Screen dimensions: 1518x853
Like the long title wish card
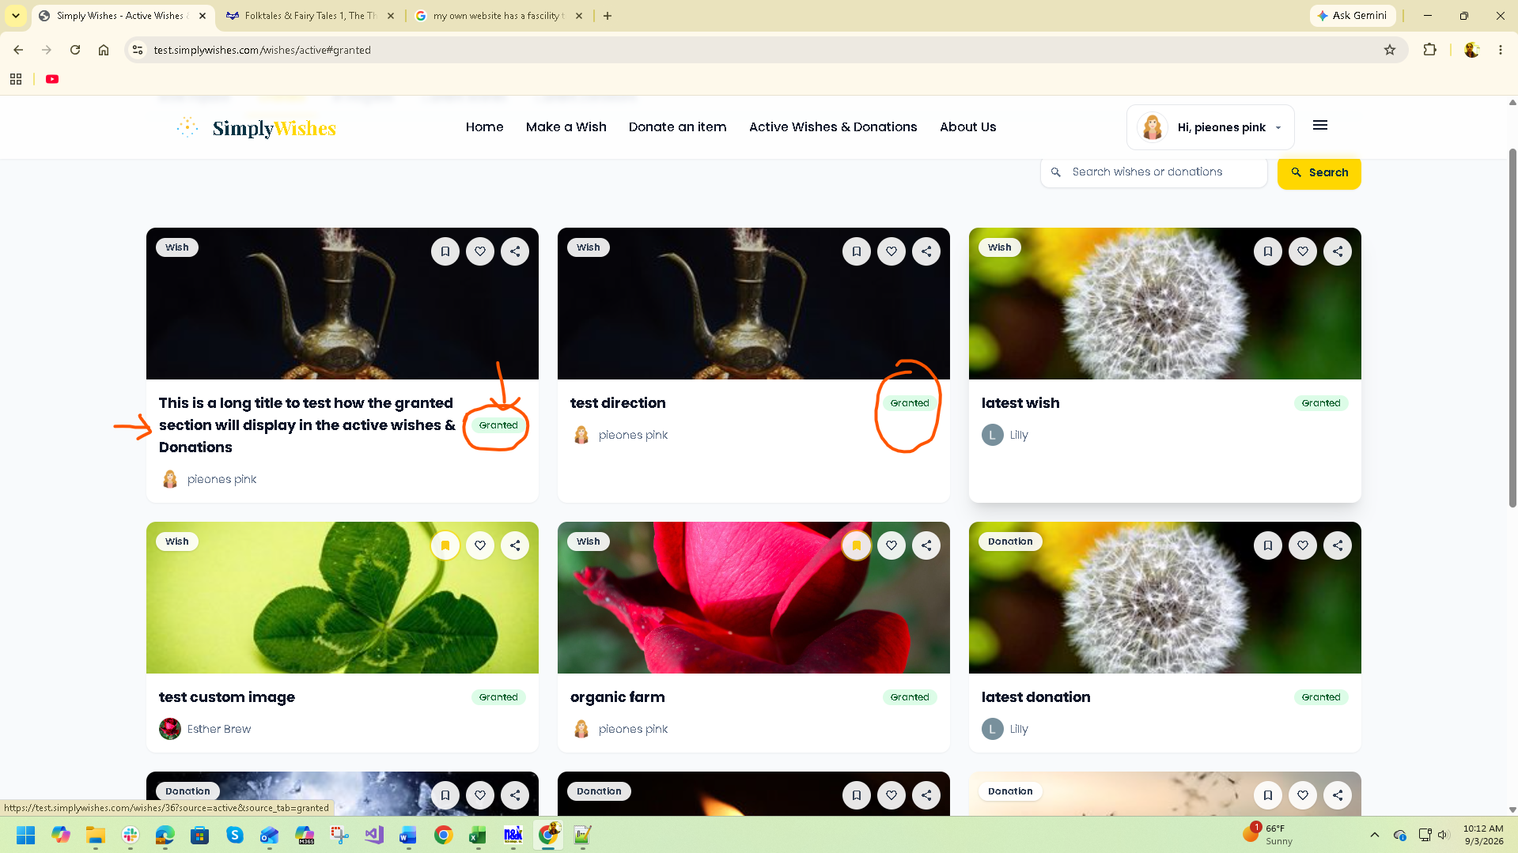click(x=480, y=251)
